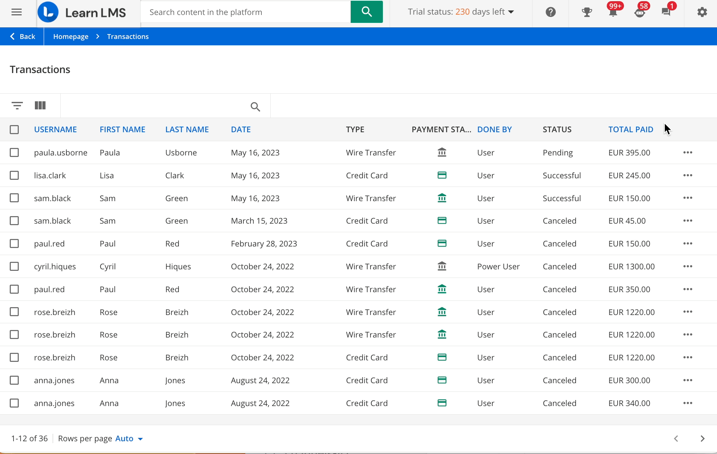
Task: Open actions menu for EUR 350.00 row
Action: pos(688,289)
